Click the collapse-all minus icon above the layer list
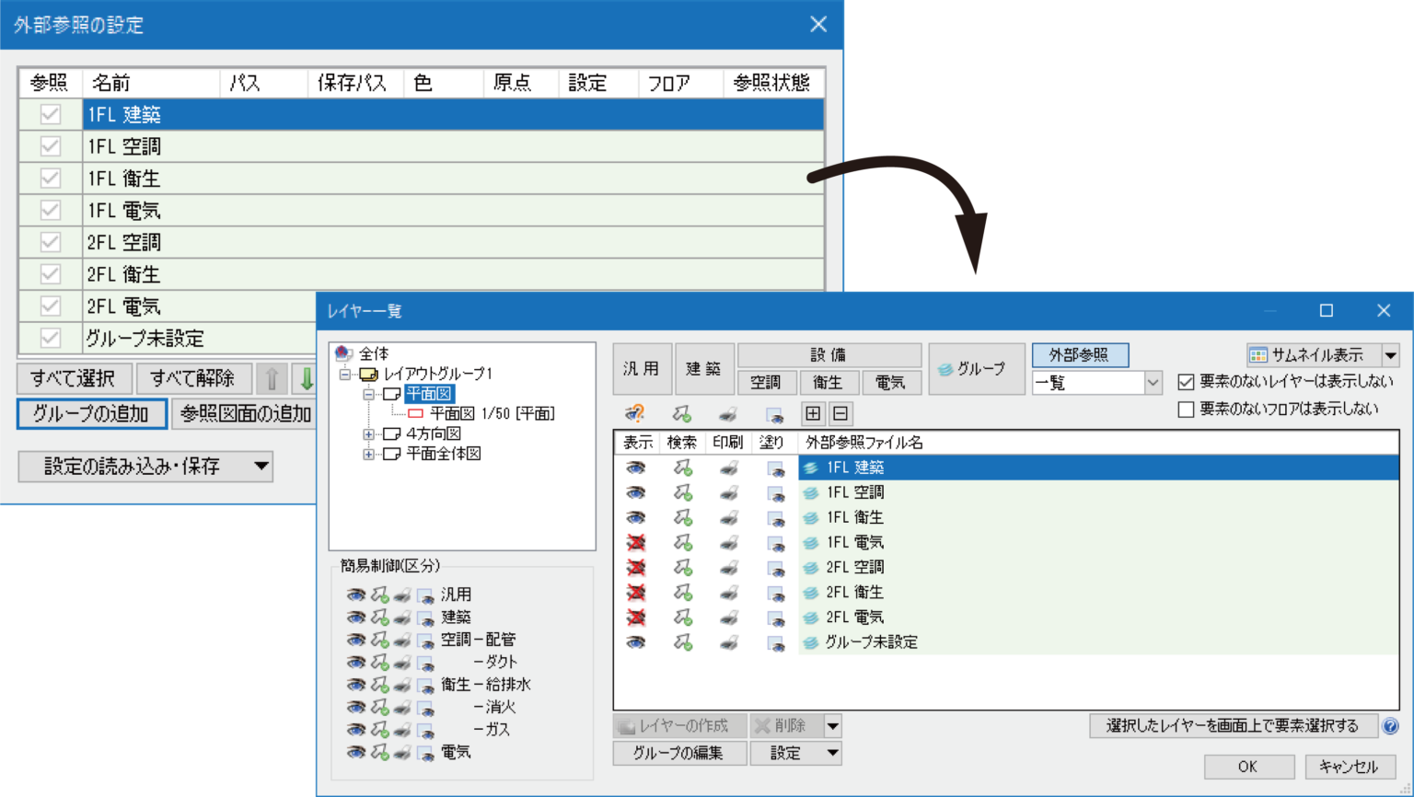This screenshot has width=1414, height=797. pyautogui.click(x=840, y=414)
